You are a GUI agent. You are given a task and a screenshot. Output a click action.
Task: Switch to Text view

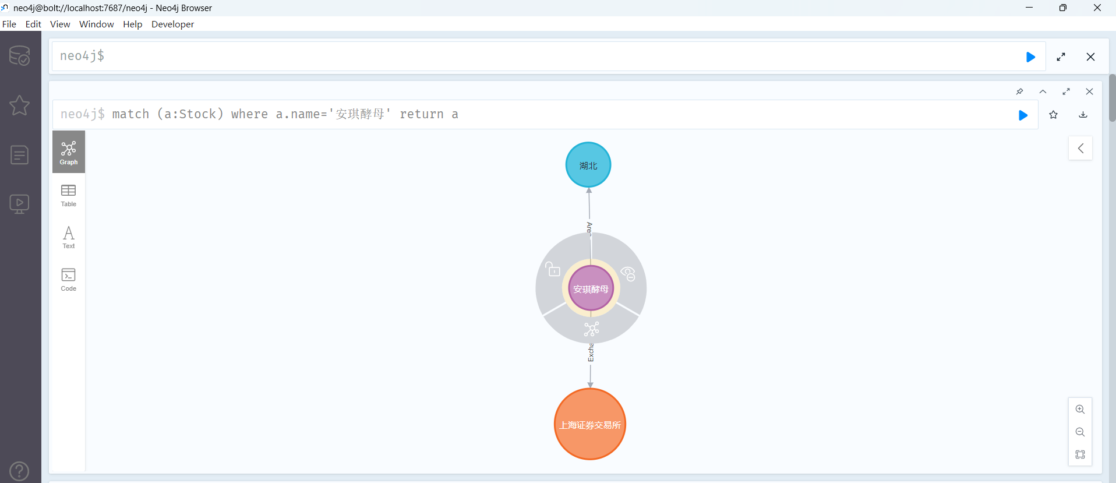pos(69,238)
